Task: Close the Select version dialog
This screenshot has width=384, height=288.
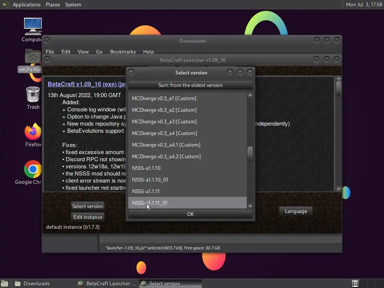Action: [250, 72]
